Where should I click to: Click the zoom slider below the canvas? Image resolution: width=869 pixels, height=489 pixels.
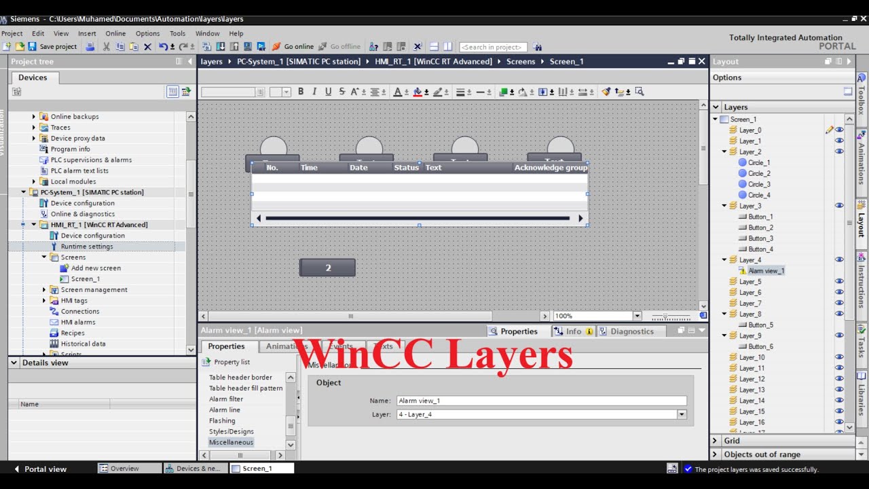[669, 316]
